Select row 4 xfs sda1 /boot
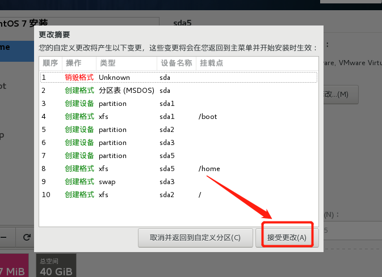 pyautogui.click(x=179, y=117)
